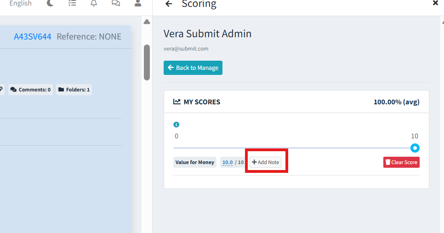The image size is (444, 233).
Task: Click the score slider handle at 10
Action: tap(415, 148)
